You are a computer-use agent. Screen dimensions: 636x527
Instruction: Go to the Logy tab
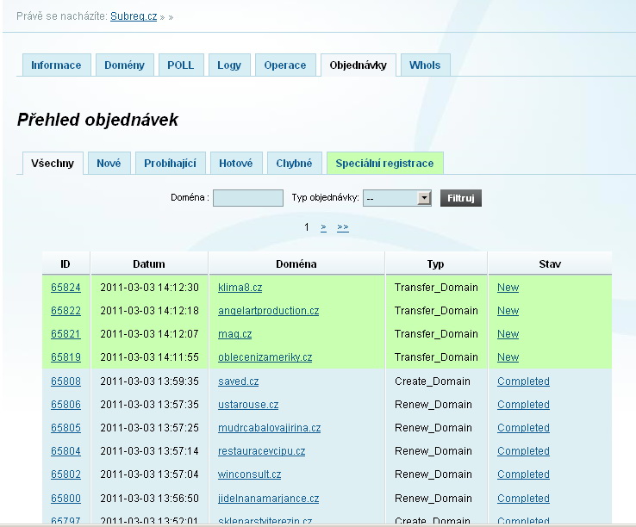(229, 65)
